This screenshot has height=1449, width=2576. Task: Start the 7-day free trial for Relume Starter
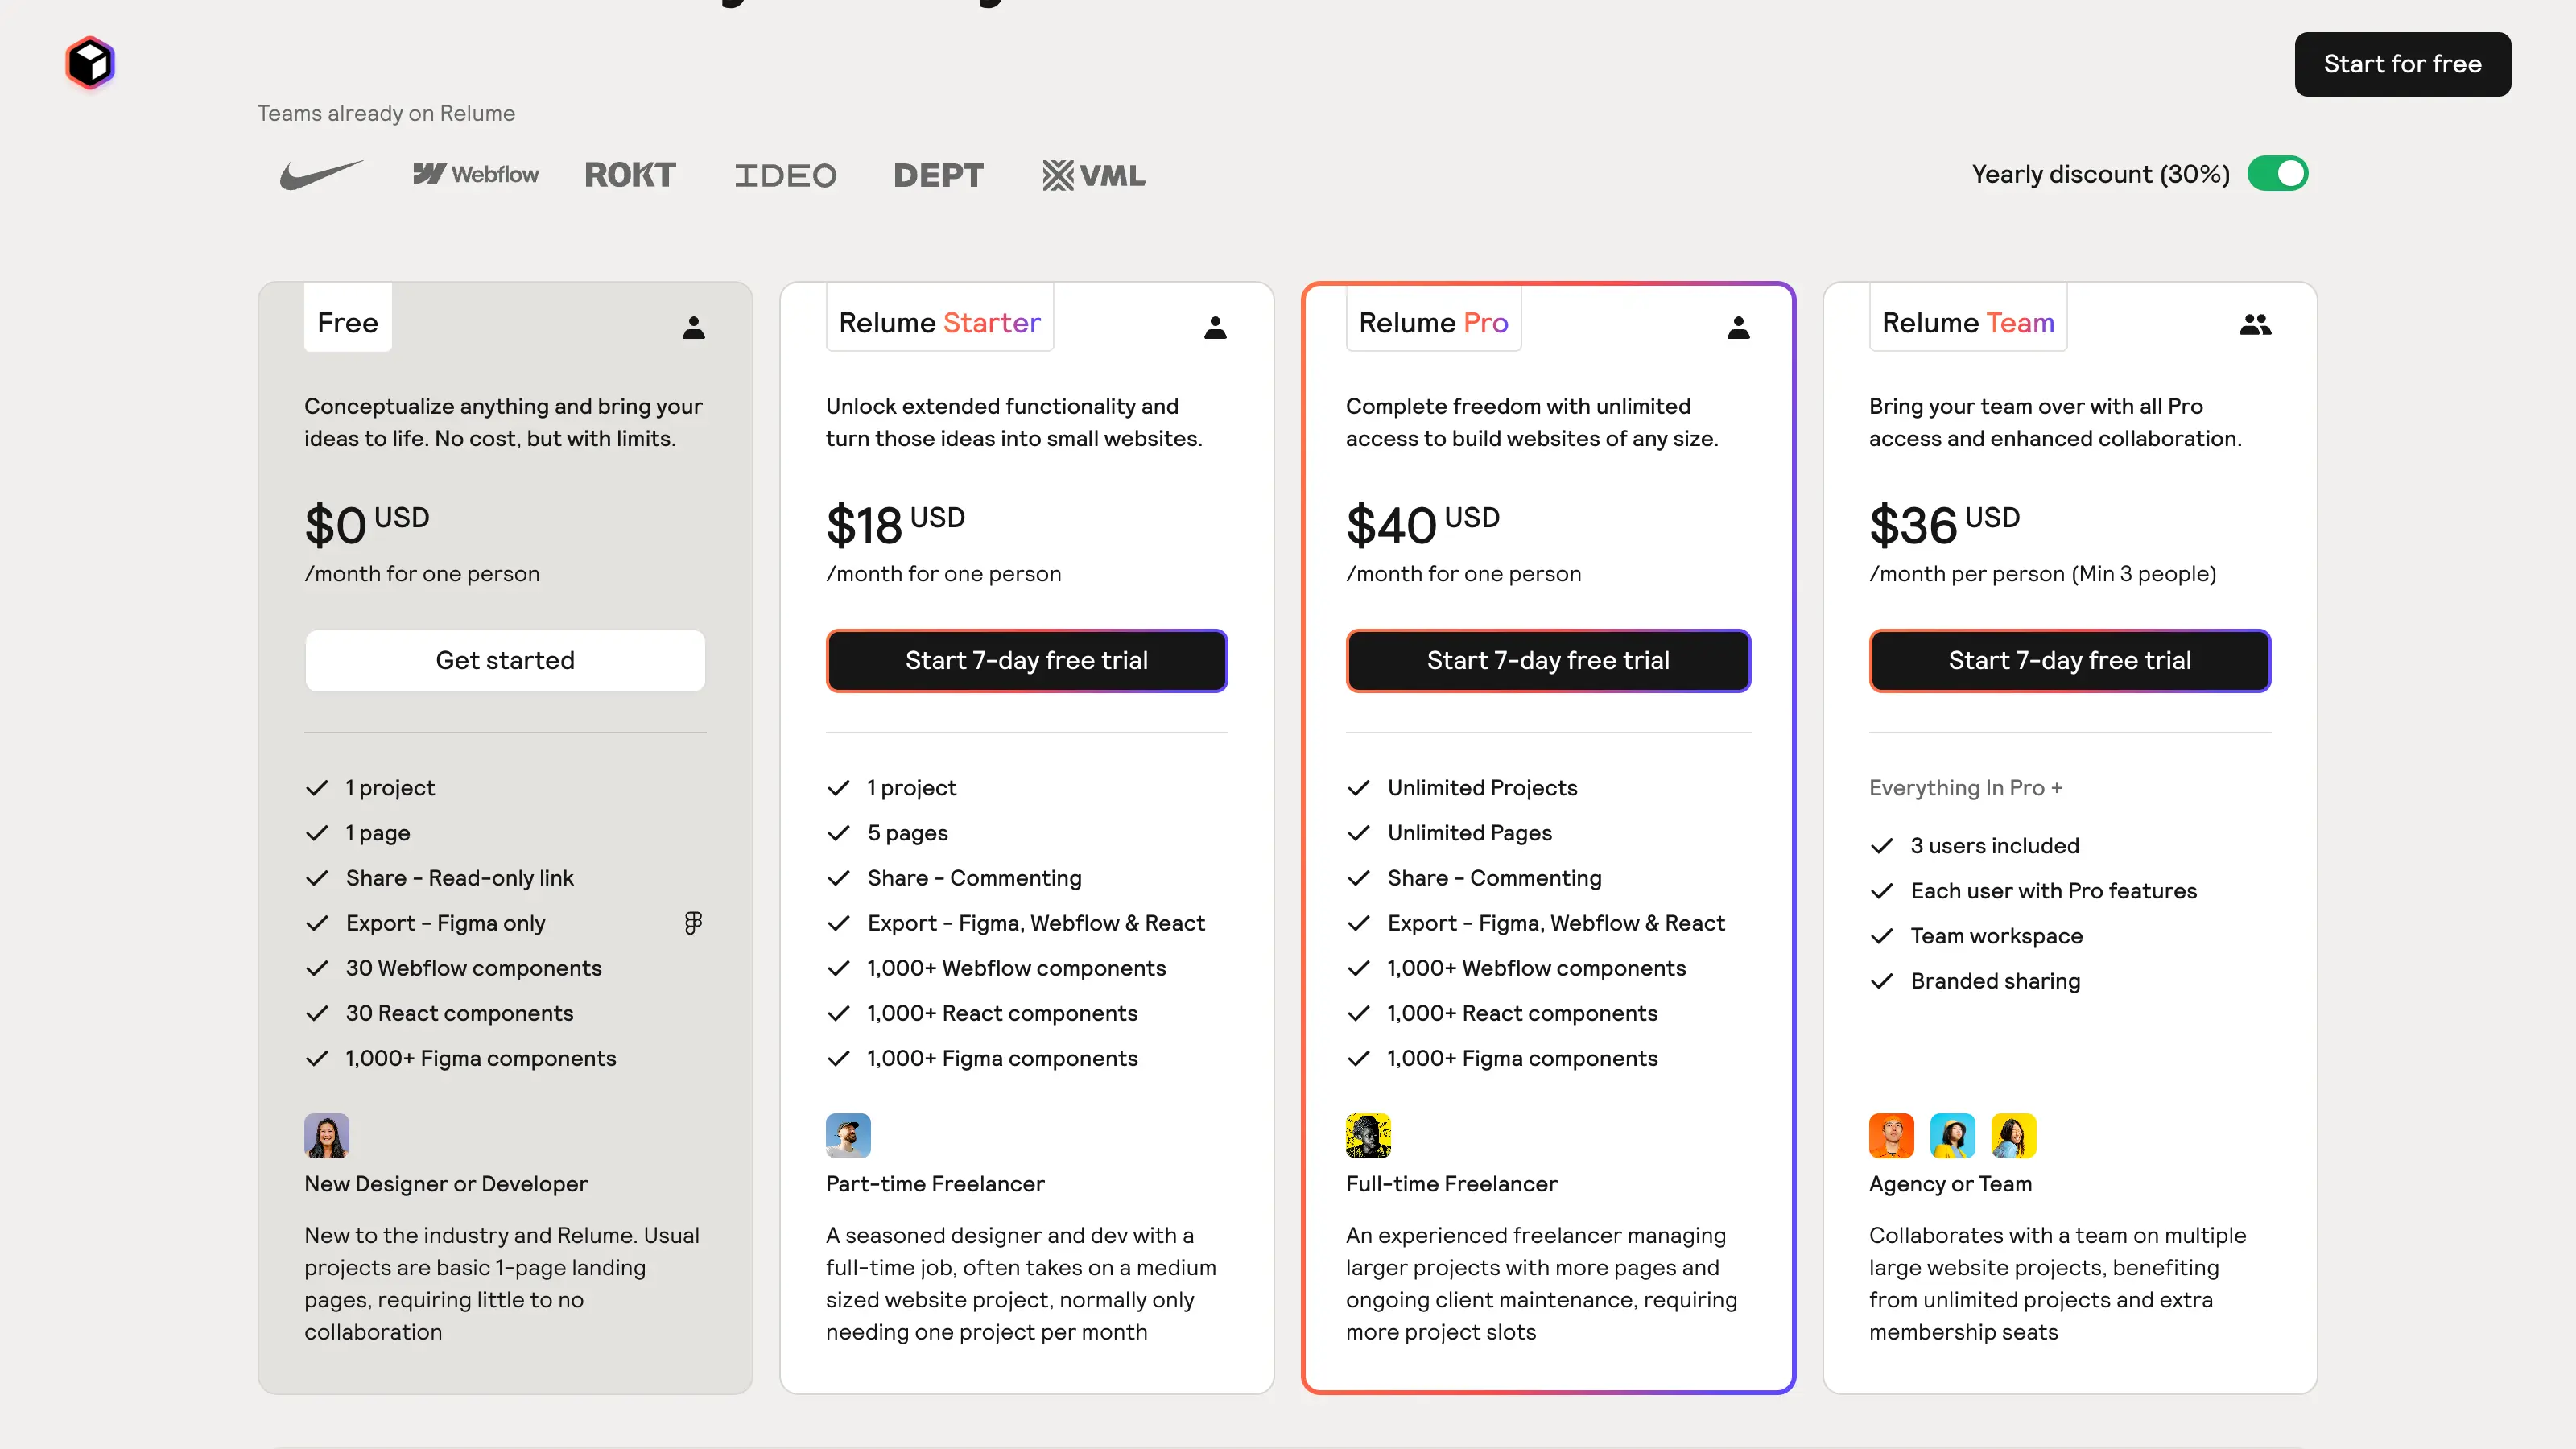[x=1026, y=660]
